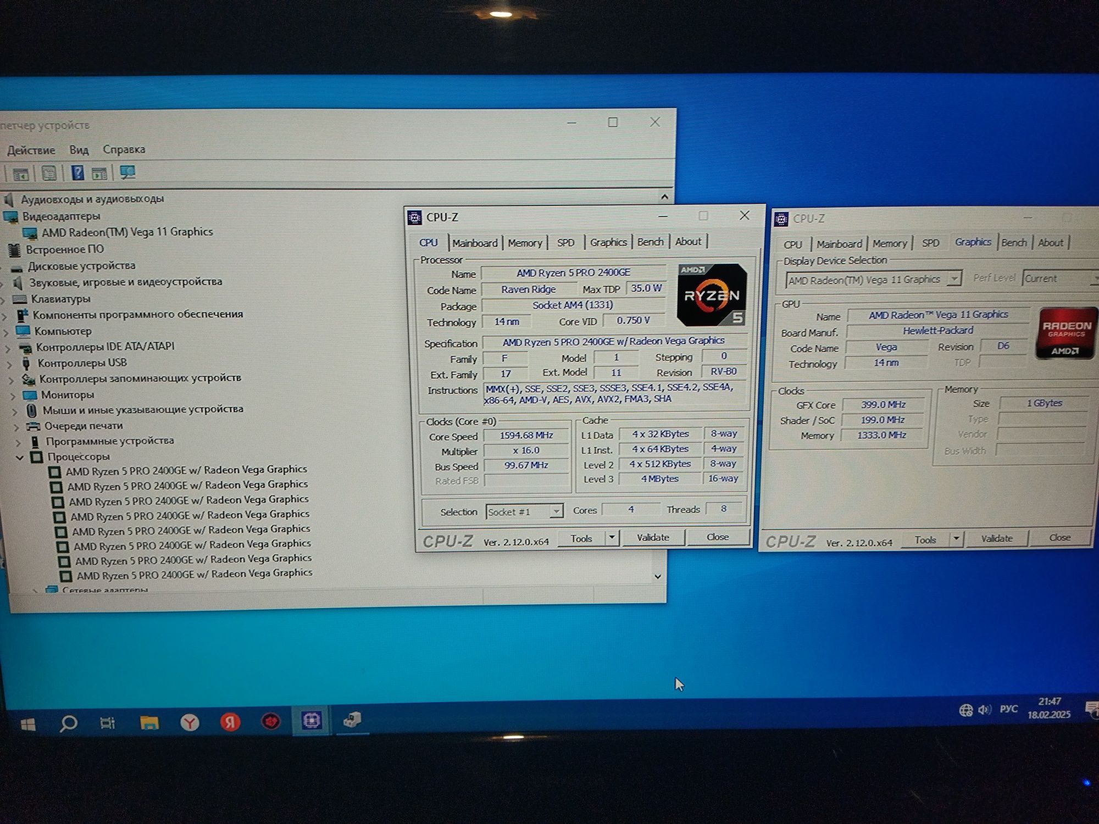
Task: Open Справка menu in Device Manager
Action: (124, 149)
